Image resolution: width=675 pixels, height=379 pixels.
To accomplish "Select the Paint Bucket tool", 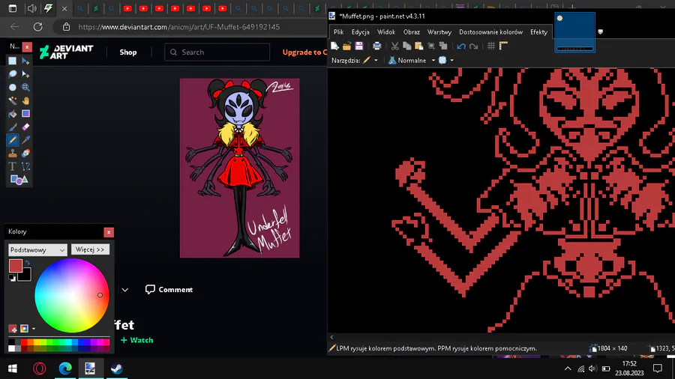I will (13, 114).
